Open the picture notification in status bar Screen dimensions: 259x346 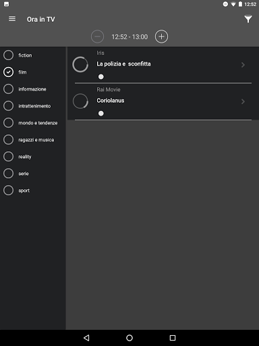click(x=7, y=4)
